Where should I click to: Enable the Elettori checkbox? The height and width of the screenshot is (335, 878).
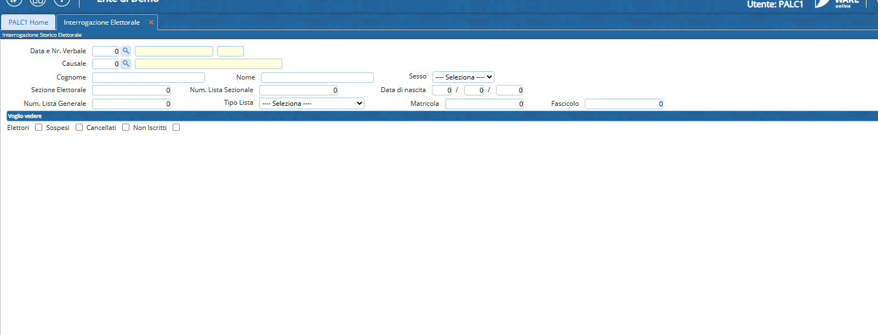click(39, 127)
